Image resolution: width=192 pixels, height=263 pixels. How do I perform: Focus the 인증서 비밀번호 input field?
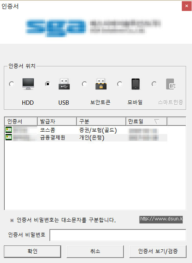[x=118, y=235]
